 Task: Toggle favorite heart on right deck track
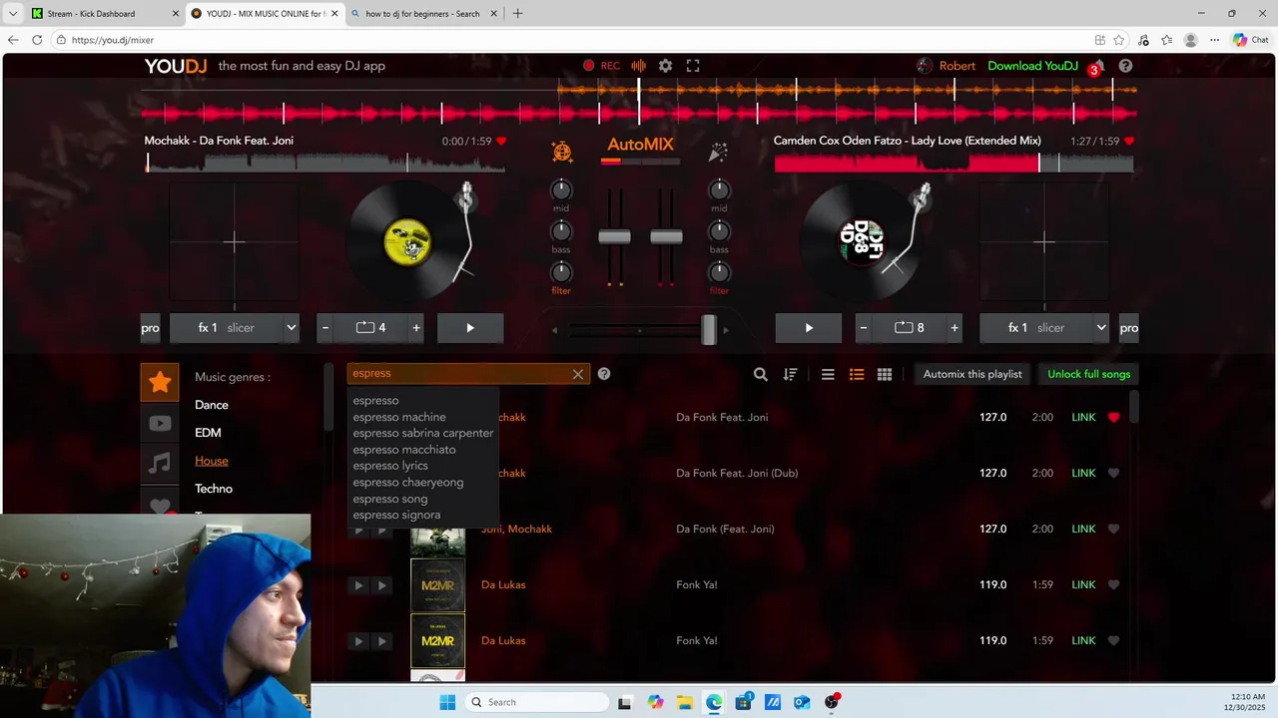coord(1129,142)
